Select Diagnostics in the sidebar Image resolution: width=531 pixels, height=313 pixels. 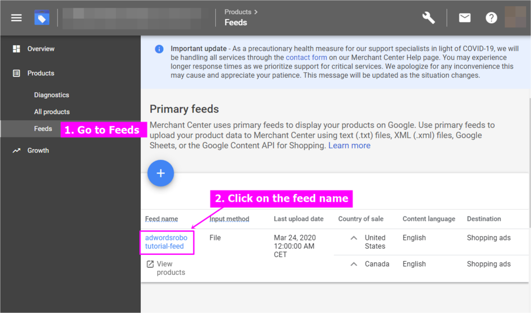[x=51, y=95]
